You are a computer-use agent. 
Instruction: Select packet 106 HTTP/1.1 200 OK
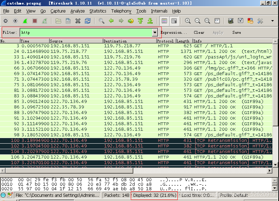tap(136, 157)
